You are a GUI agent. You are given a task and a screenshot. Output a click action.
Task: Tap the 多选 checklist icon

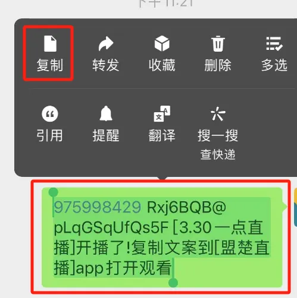point(274,43)
